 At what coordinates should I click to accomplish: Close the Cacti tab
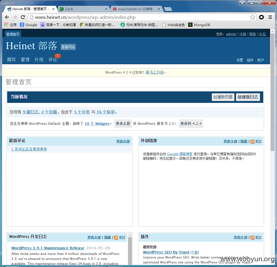pos(106,9)
